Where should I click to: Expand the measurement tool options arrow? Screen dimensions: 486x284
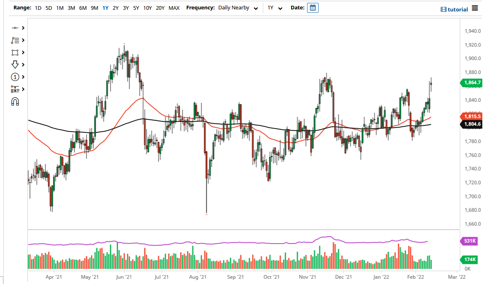(x=23, y=89)
